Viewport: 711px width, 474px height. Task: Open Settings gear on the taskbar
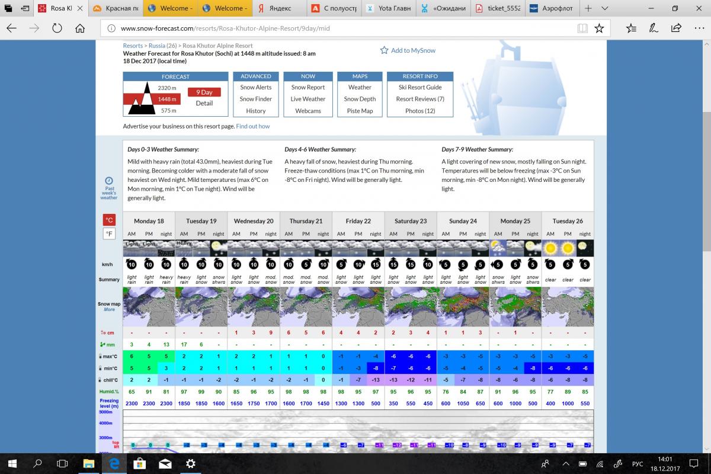[191, 463]
